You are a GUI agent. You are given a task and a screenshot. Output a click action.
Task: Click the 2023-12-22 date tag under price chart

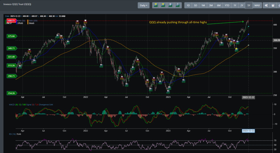click(x=248, y=97)
